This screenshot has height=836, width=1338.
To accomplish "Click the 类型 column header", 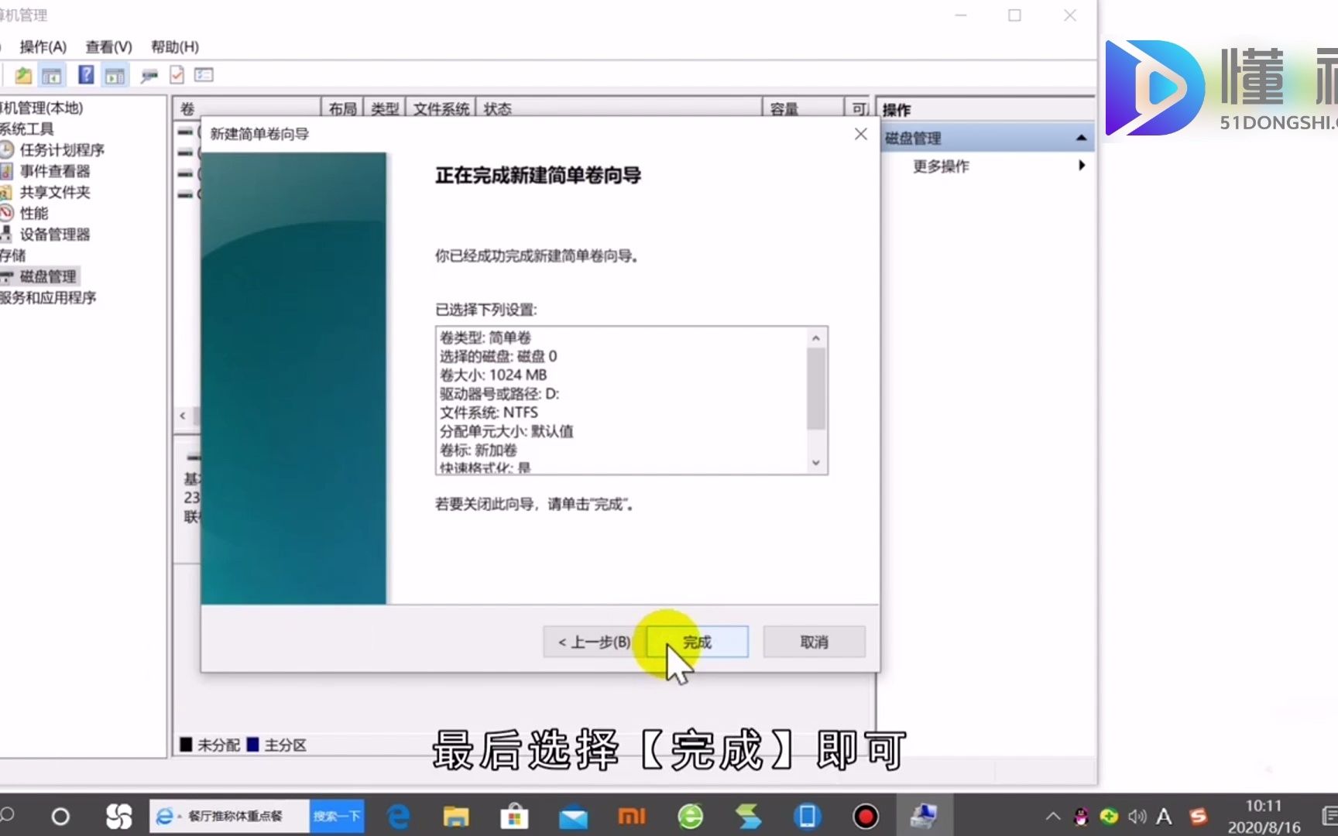I will (384, 108).
